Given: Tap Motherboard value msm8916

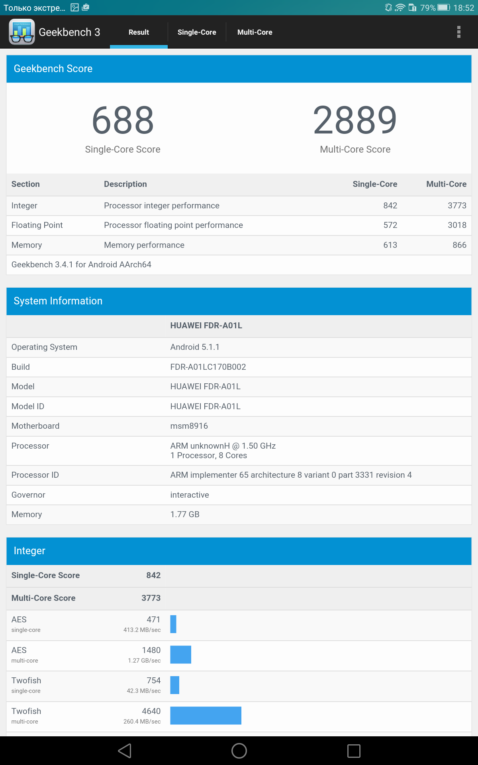Looking at the screenshot, I should coord(189,426).
